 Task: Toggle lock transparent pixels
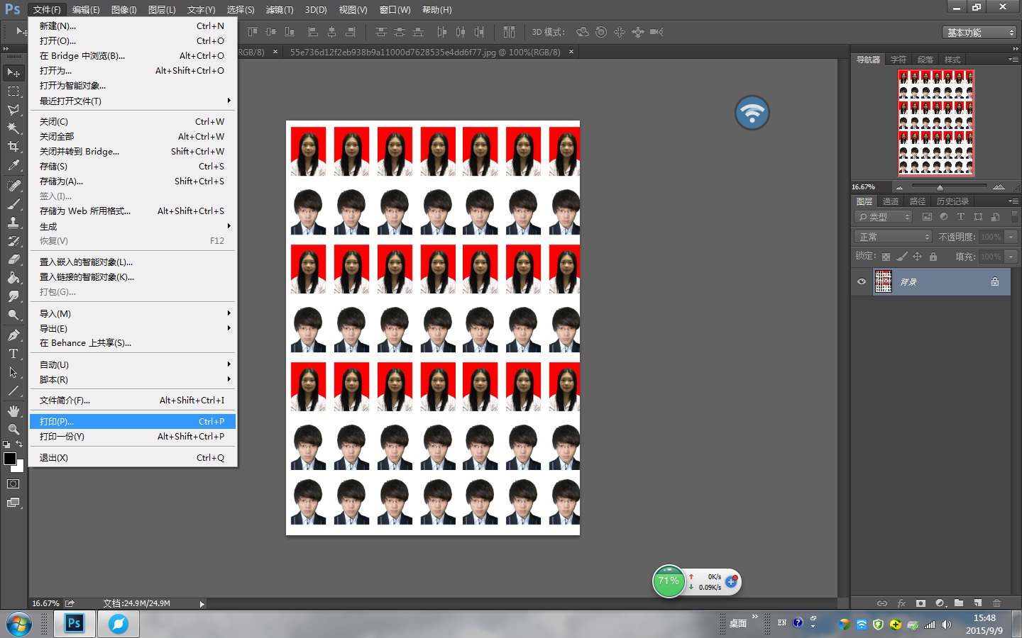click(886, 257)
